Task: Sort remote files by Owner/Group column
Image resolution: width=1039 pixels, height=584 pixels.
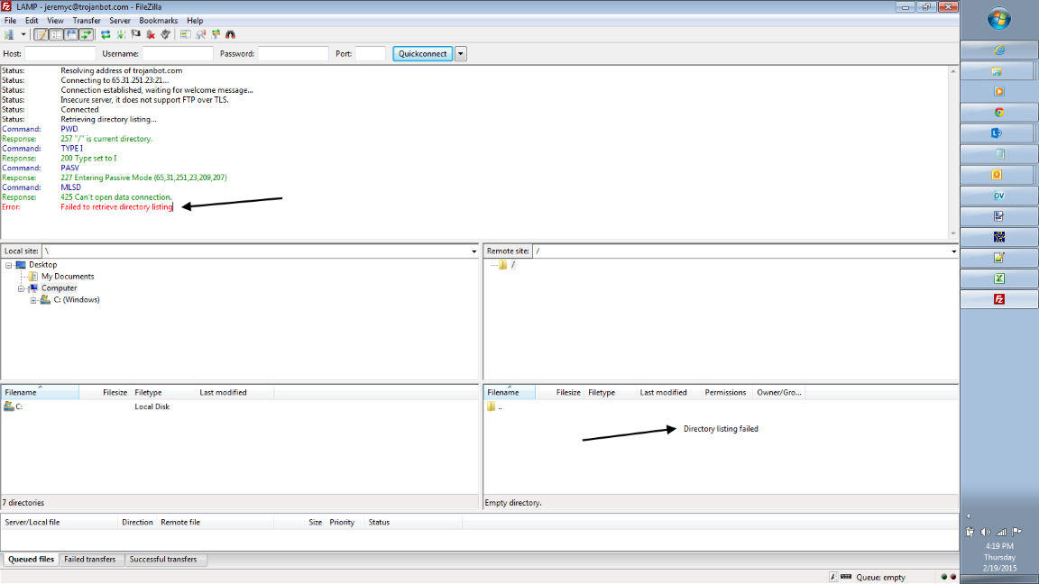Action: (x=779, y=393)
